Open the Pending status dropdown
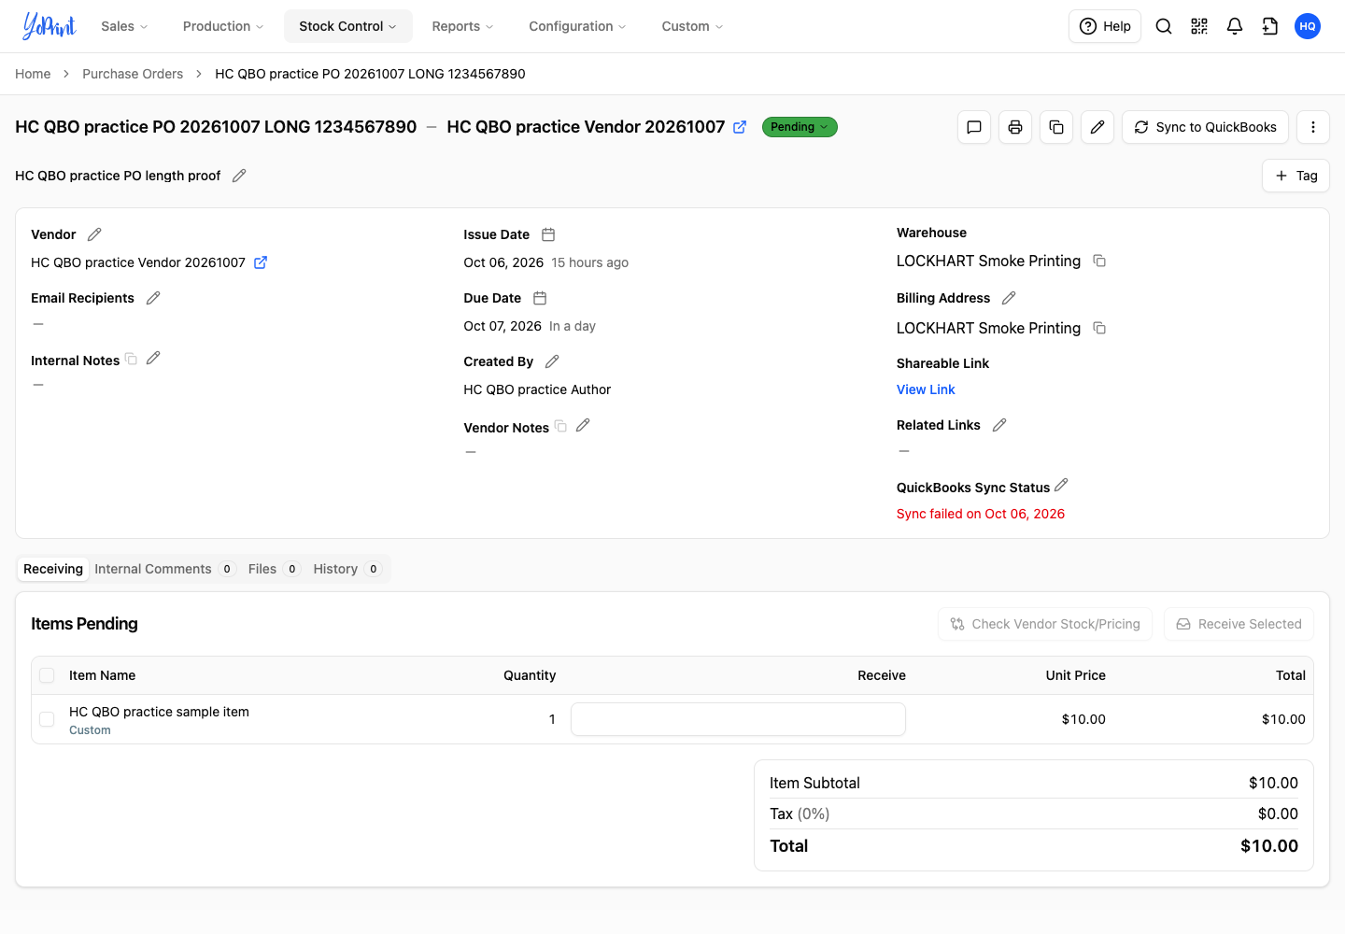 [800, 127]
